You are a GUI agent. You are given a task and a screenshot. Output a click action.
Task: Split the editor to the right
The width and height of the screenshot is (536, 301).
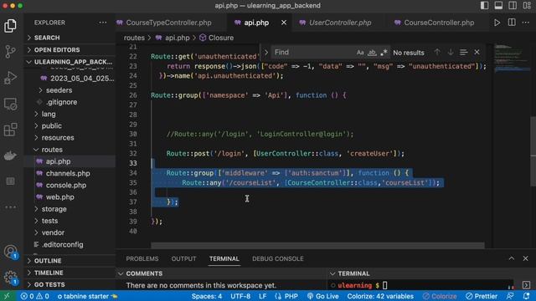click(x=512, y=23)
